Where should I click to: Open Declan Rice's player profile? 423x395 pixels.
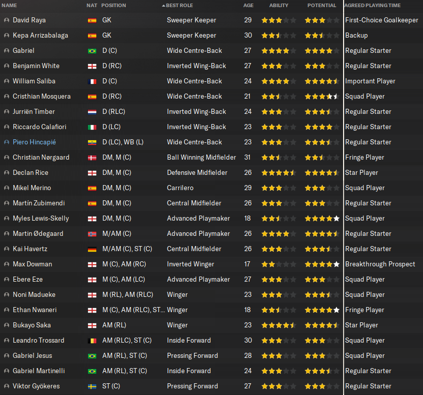(x=31, y=173)
